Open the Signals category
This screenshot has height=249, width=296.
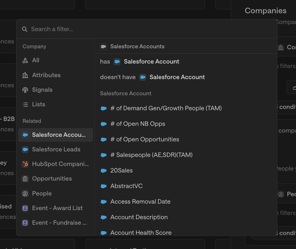(x=55, y=90)
